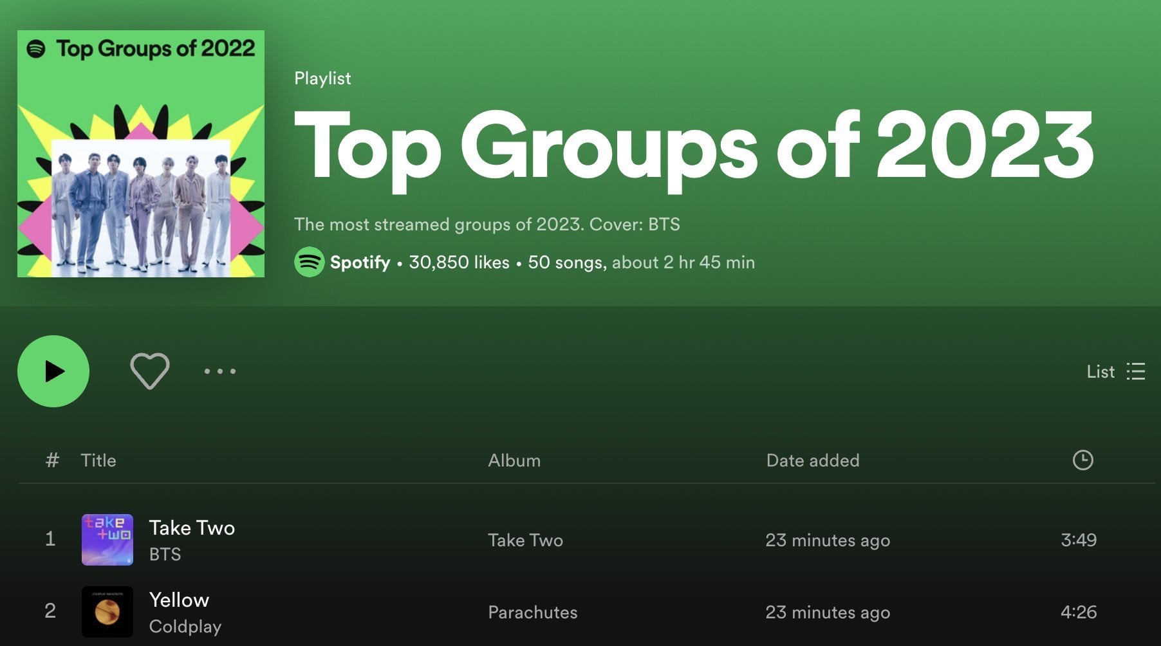
Task: Click track number 1
Action: tap(50, 539)
